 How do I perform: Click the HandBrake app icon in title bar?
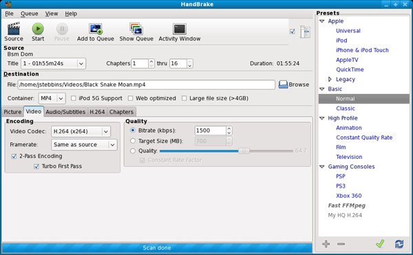click(8, 4)
